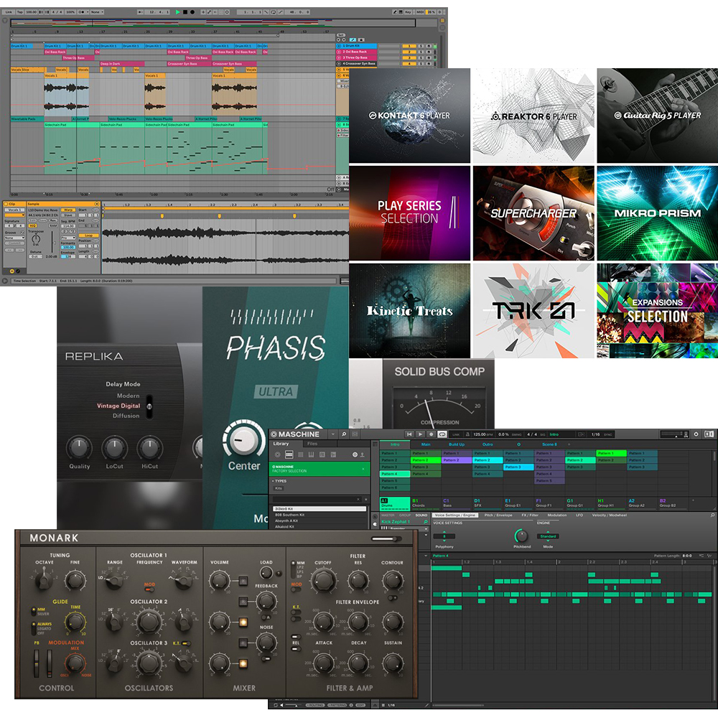Click the Link button in Ableton's top bar
The width and height of the screenshot is (718, 718).
pyautogui.click(x=9, y=12)
